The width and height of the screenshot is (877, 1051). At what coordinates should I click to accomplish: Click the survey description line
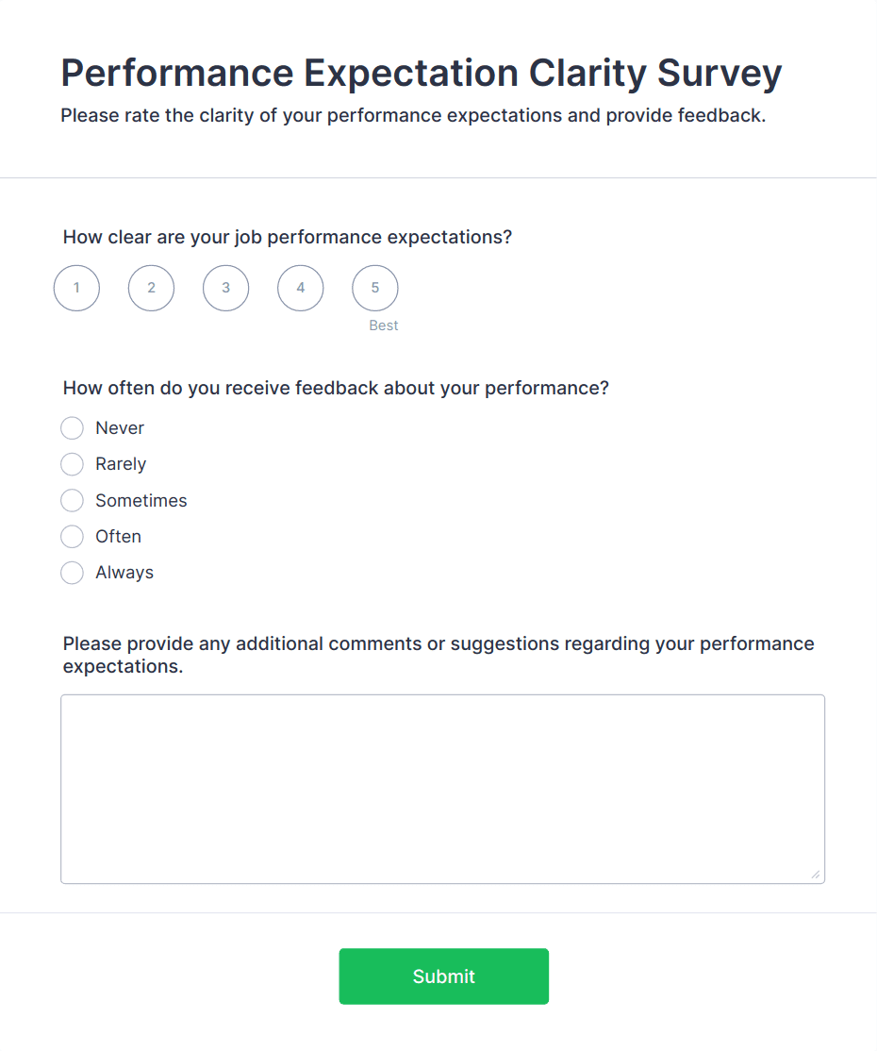tap(412, 115)
